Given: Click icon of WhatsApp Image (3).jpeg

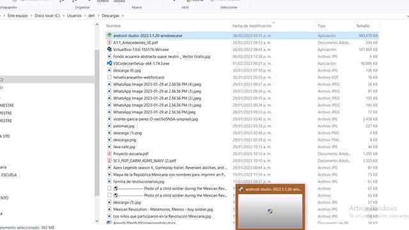Looking at the screenshot, I should coord(109,91).
